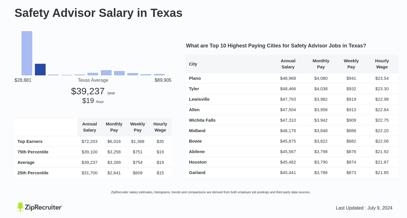Click the ZipRecruiter logo
Image resolution: width=407 pixels, height=218 pixels.
(x=40, y=207)
